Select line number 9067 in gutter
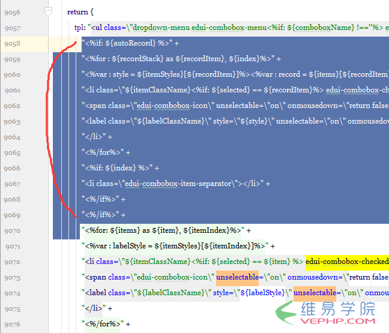The height and width of the screenshot is (333, 389). click(13, 184)
